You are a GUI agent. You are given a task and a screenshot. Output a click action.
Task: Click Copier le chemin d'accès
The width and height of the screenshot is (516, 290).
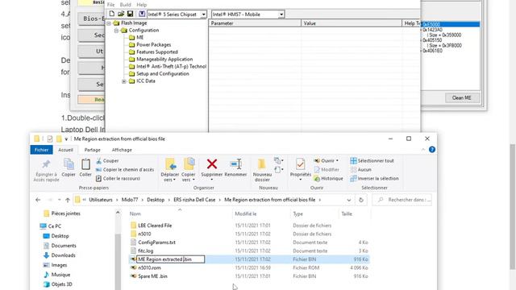(x=125, y=170)
